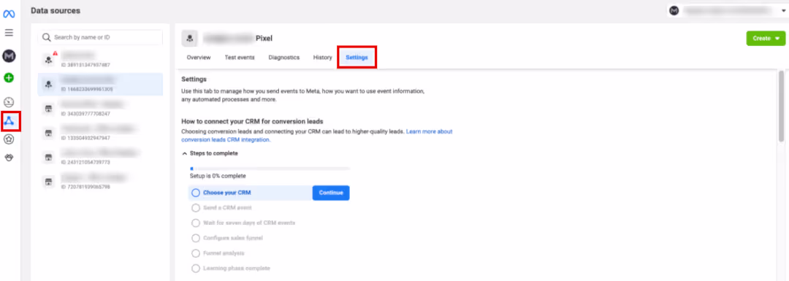
Task: Open the History tab
Action: [323, 58]
